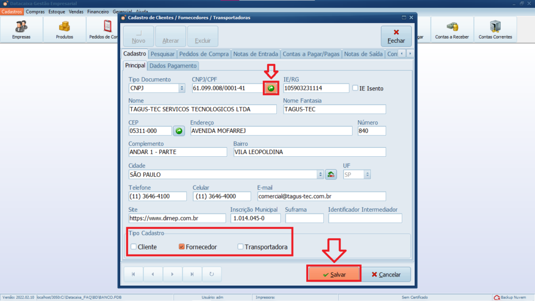The image size is (535, 301).
Task: Click the CNPJ lookup green arrow icon
Action: [x=271, y=88]
